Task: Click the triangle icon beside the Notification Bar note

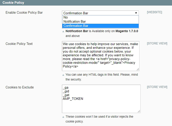Action: [x=63, y=32]
